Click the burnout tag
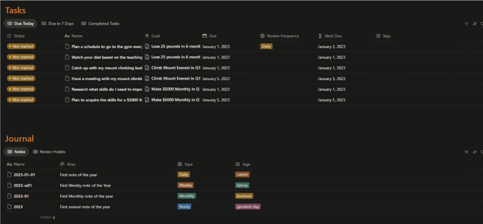 click(244, 196)
